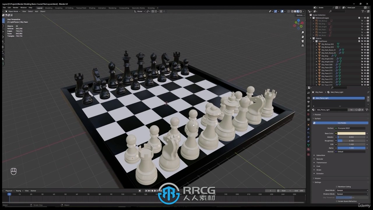The width and height of the screenshot is (373, 210).
Task: Duplicate material with new material icon
Action: tap(359, 110)
